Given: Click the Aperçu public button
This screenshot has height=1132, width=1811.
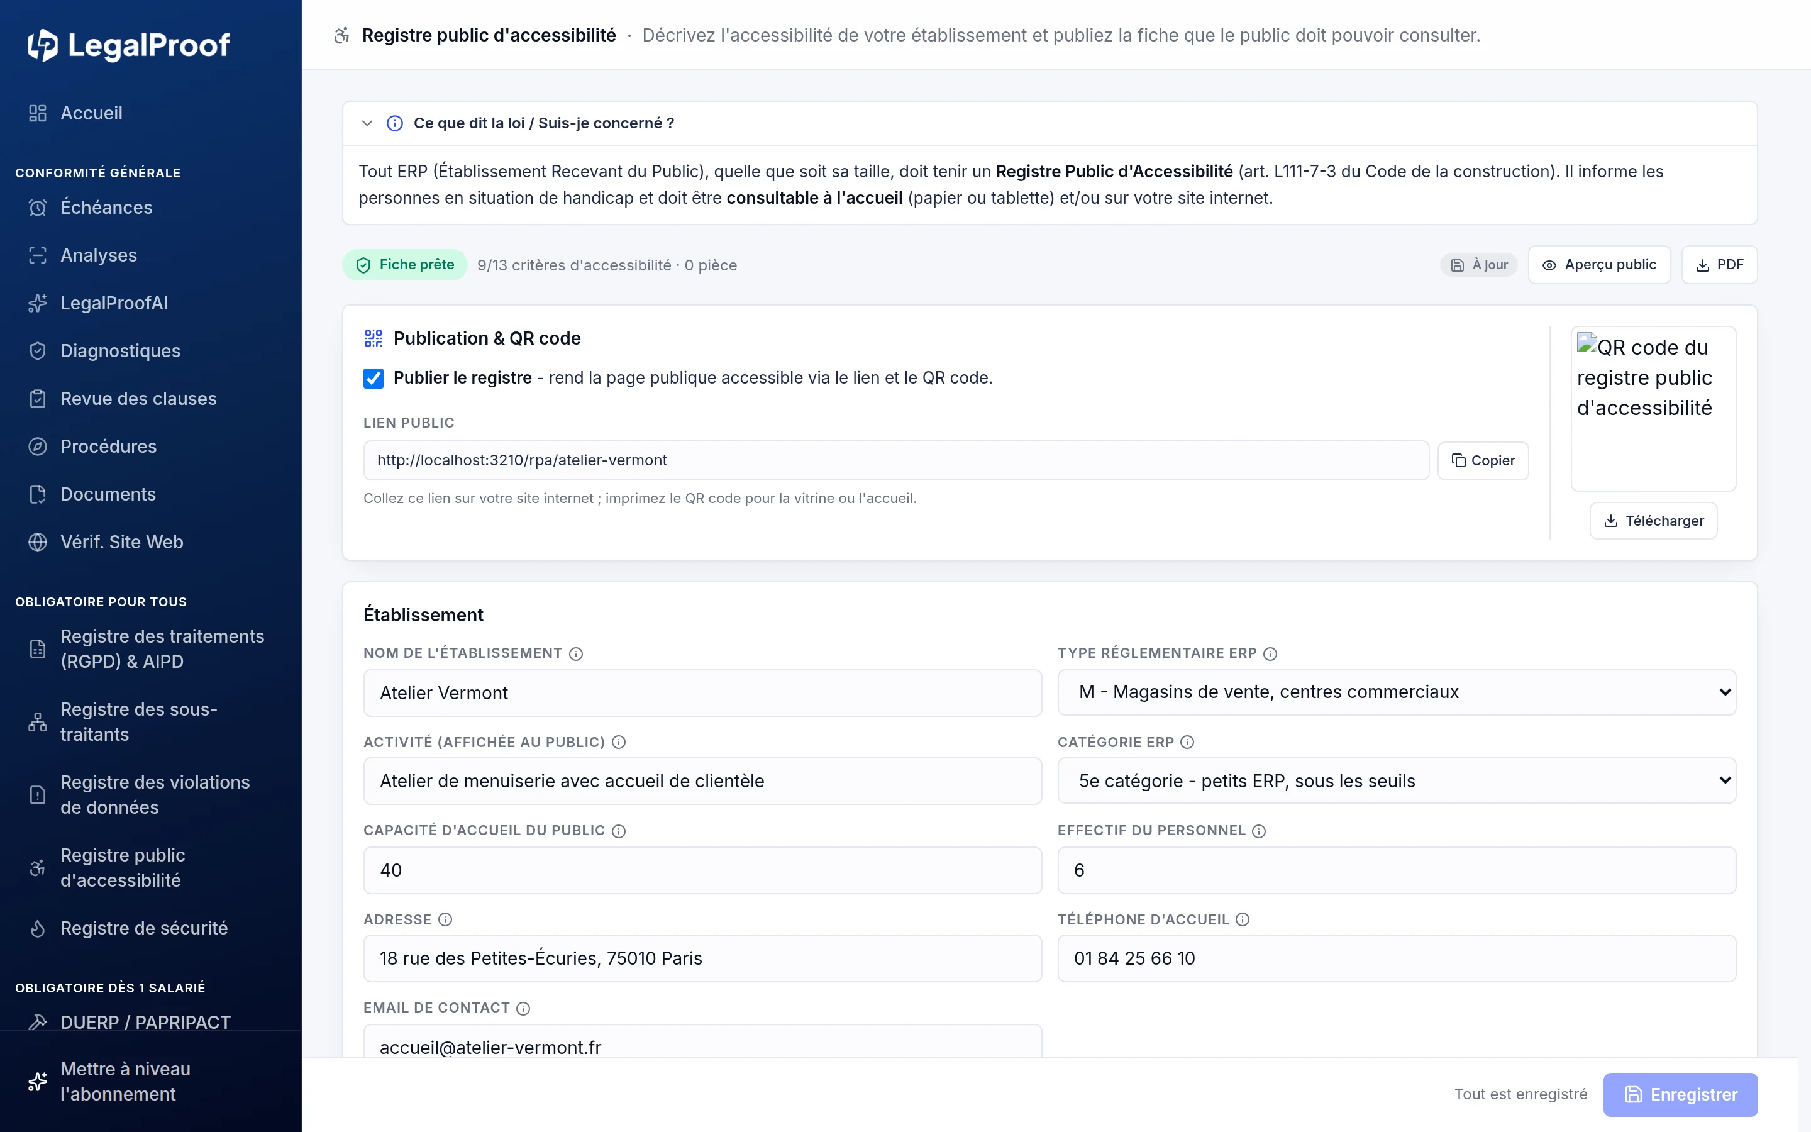Looking at the screenshot, I should 1599,265.
